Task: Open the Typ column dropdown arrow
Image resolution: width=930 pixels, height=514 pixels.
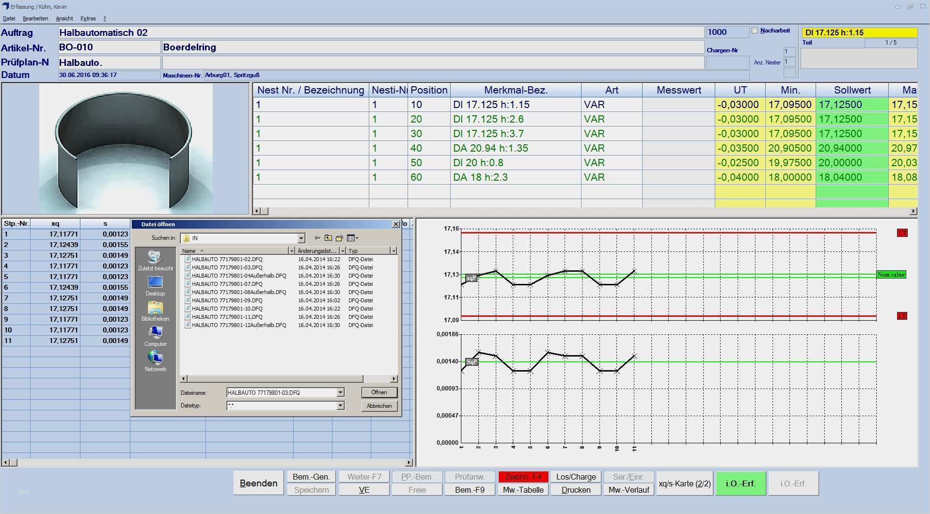Action: click(x=394, y=251)
